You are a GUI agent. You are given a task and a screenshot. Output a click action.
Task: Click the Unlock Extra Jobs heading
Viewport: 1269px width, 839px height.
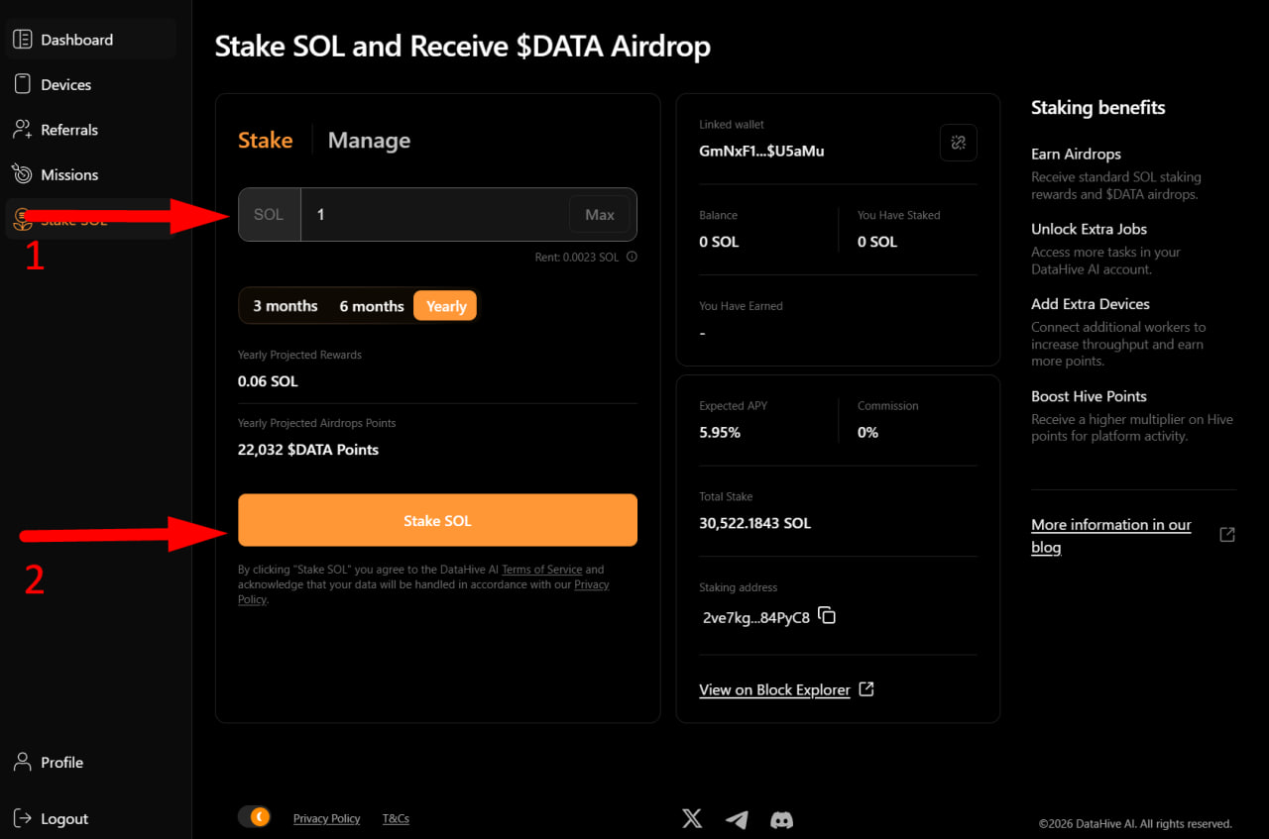pos(1089,229)
